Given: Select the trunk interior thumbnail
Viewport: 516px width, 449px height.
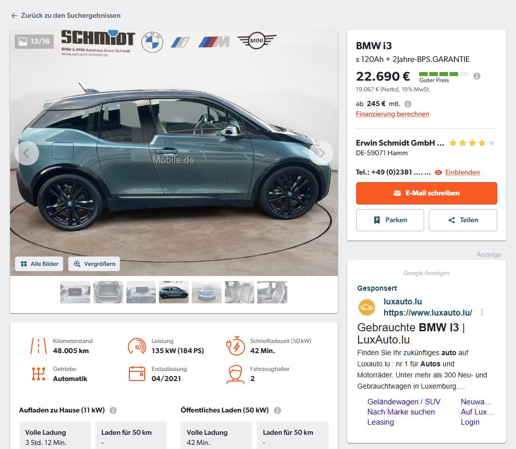Looking at the screenshot, I should [x=108, y=292].
